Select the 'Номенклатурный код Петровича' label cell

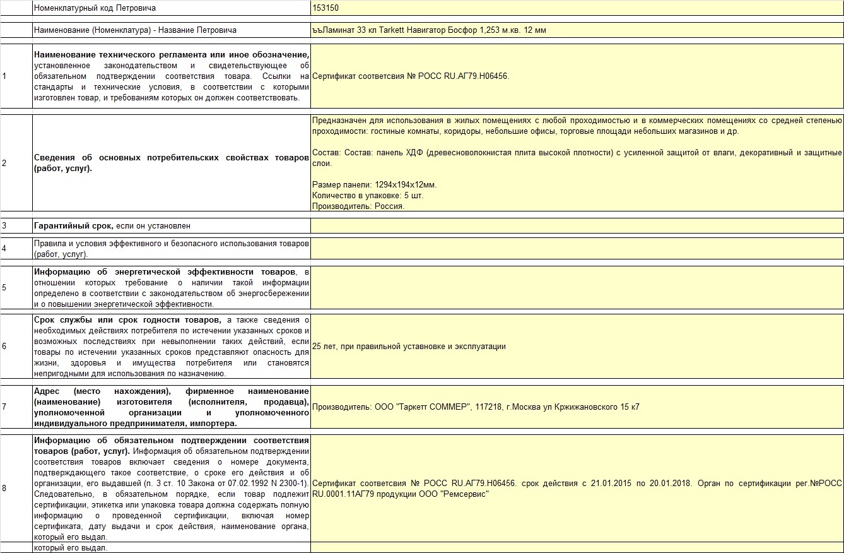171,8
